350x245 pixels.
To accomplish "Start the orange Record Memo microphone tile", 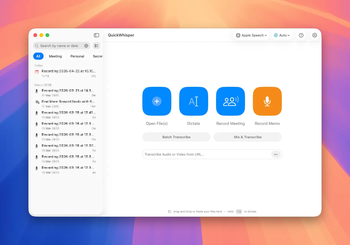I will tap(267, 101).
